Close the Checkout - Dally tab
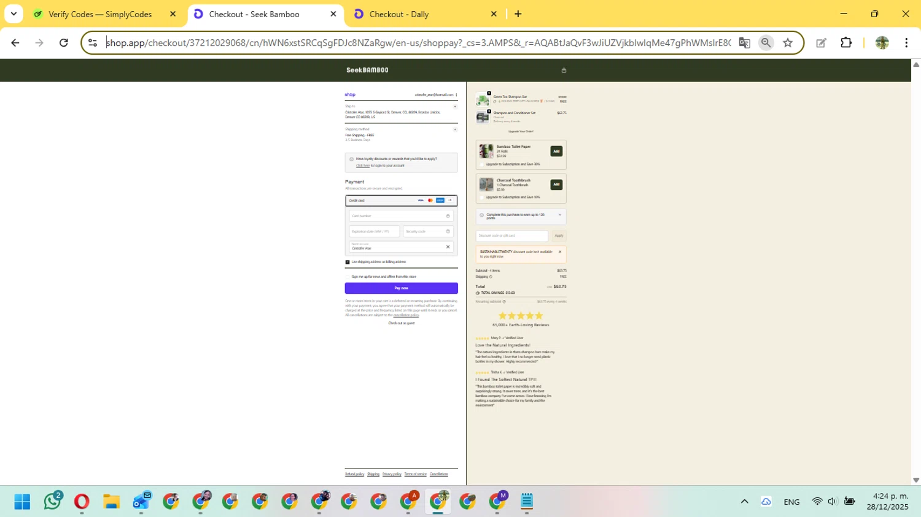This screenshot has height=517, width=921. 494,13
